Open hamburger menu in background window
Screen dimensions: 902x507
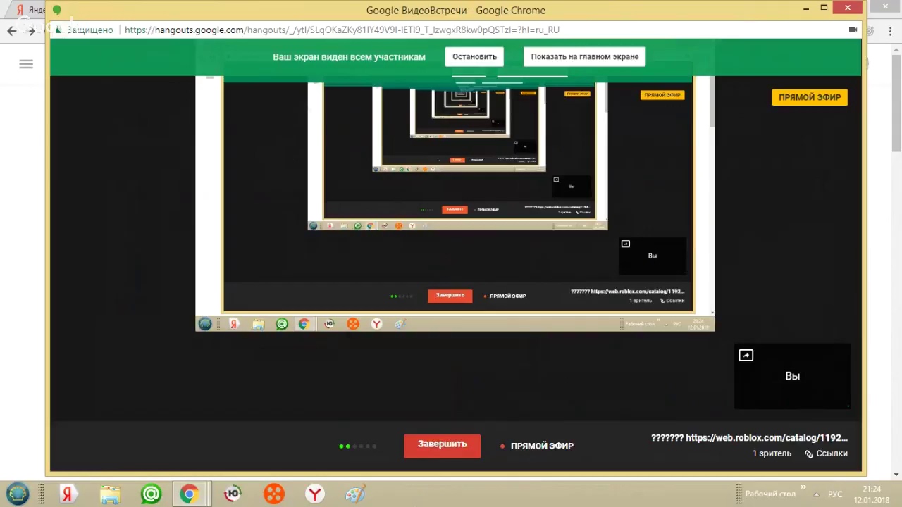pos(26,64)
